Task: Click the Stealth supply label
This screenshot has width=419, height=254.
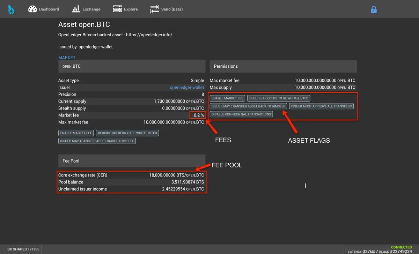Action: pyautogui.click(x=72, y=108)
